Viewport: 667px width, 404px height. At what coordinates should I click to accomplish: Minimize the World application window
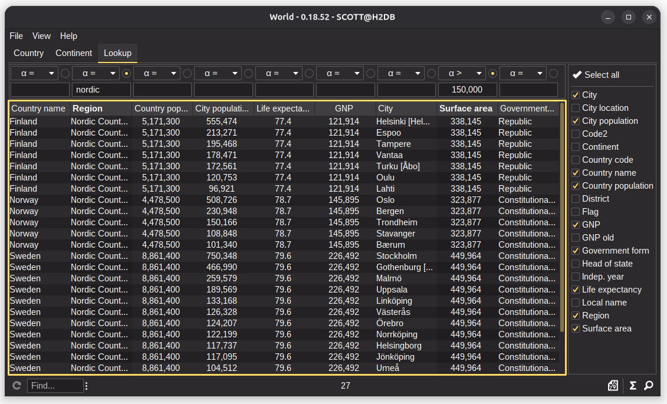(608, 17)
